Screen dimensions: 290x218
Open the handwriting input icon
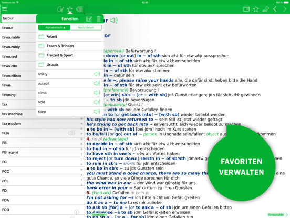pos(60,9)
